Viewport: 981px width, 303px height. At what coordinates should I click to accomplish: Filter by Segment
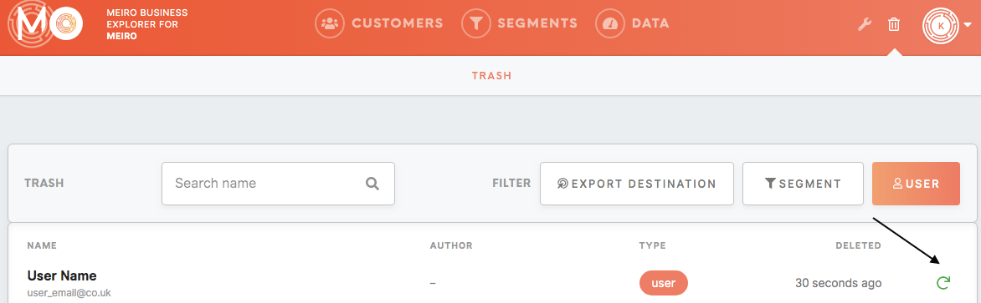tap(803, 184)
